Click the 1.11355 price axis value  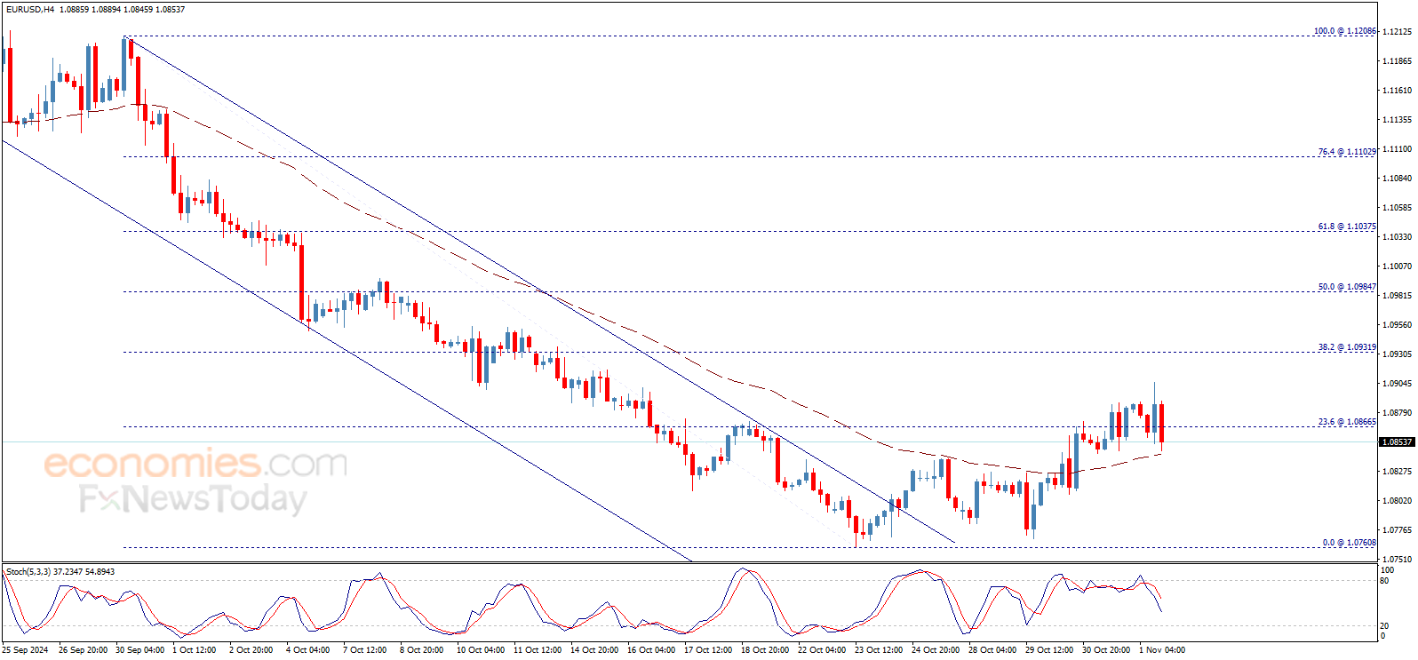(1397, 120)
